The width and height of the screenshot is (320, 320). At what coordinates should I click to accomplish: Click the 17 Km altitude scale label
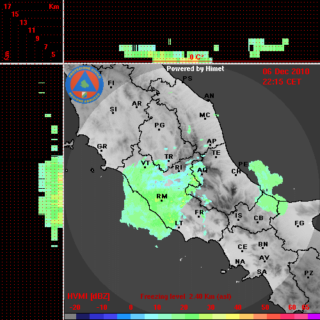point(7,6)
